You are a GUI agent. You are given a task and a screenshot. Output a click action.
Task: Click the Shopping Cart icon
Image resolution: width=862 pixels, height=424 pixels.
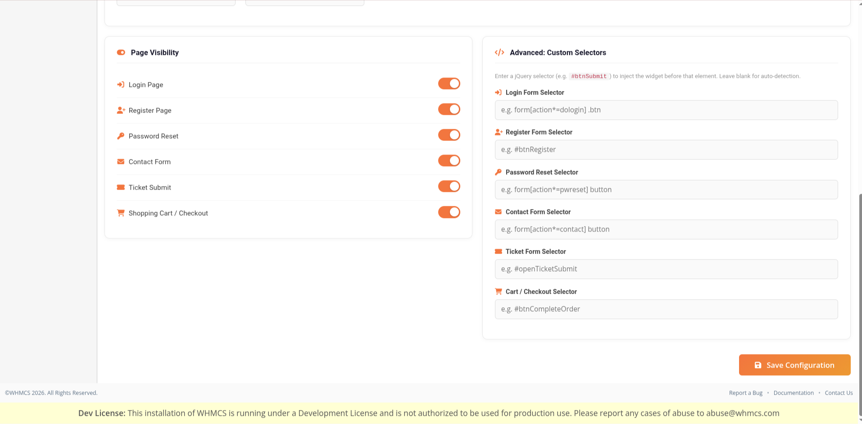120,213
